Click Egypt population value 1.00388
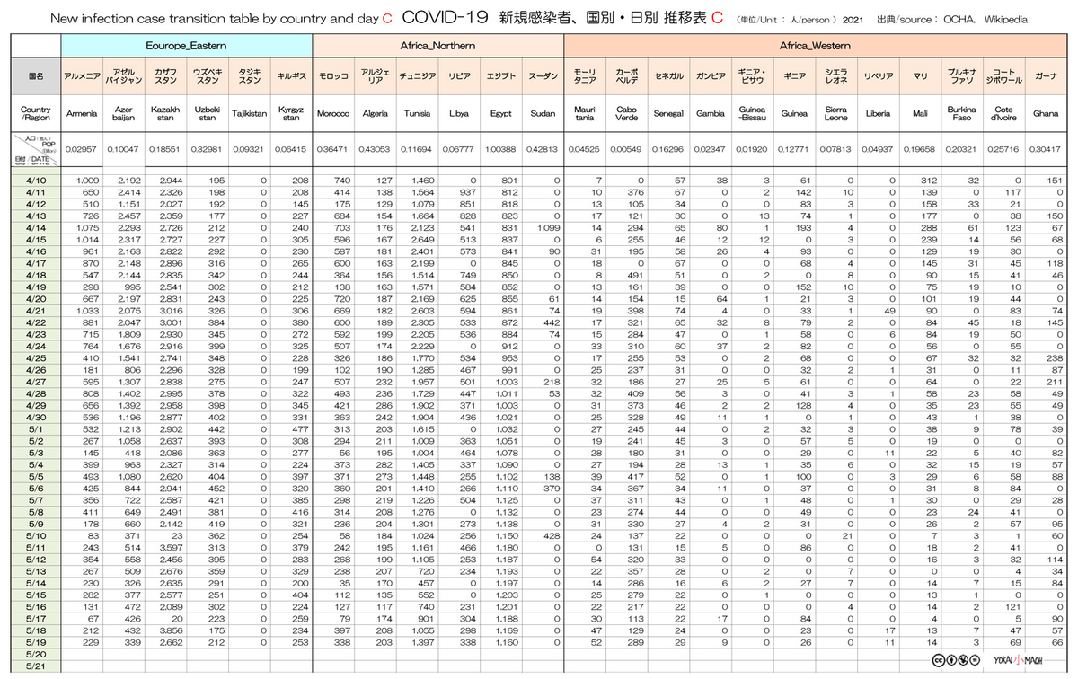Image resolution: width=1078 pixels, height=679 pixels. point(500,148)
